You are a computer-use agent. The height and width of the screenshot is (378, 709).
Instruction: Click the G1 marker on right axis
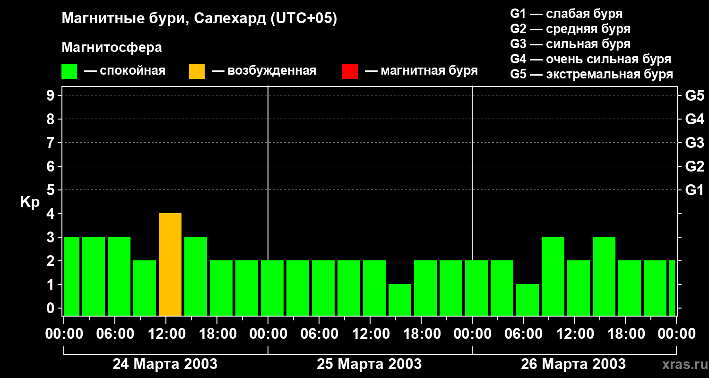point(694,190)
